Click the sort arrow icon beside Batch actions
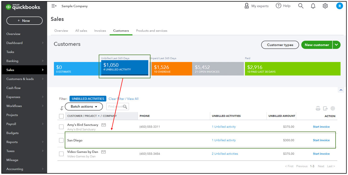 click(x=62, y=108)
